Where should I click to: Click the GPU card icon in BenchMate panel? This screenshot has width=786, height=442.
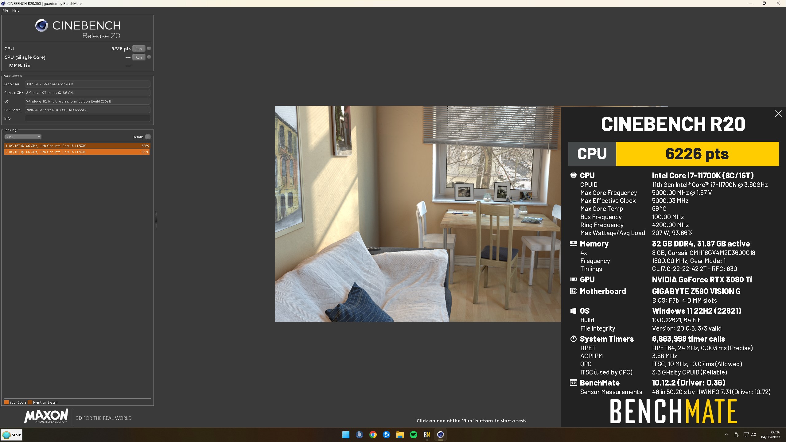coord(573,279)
